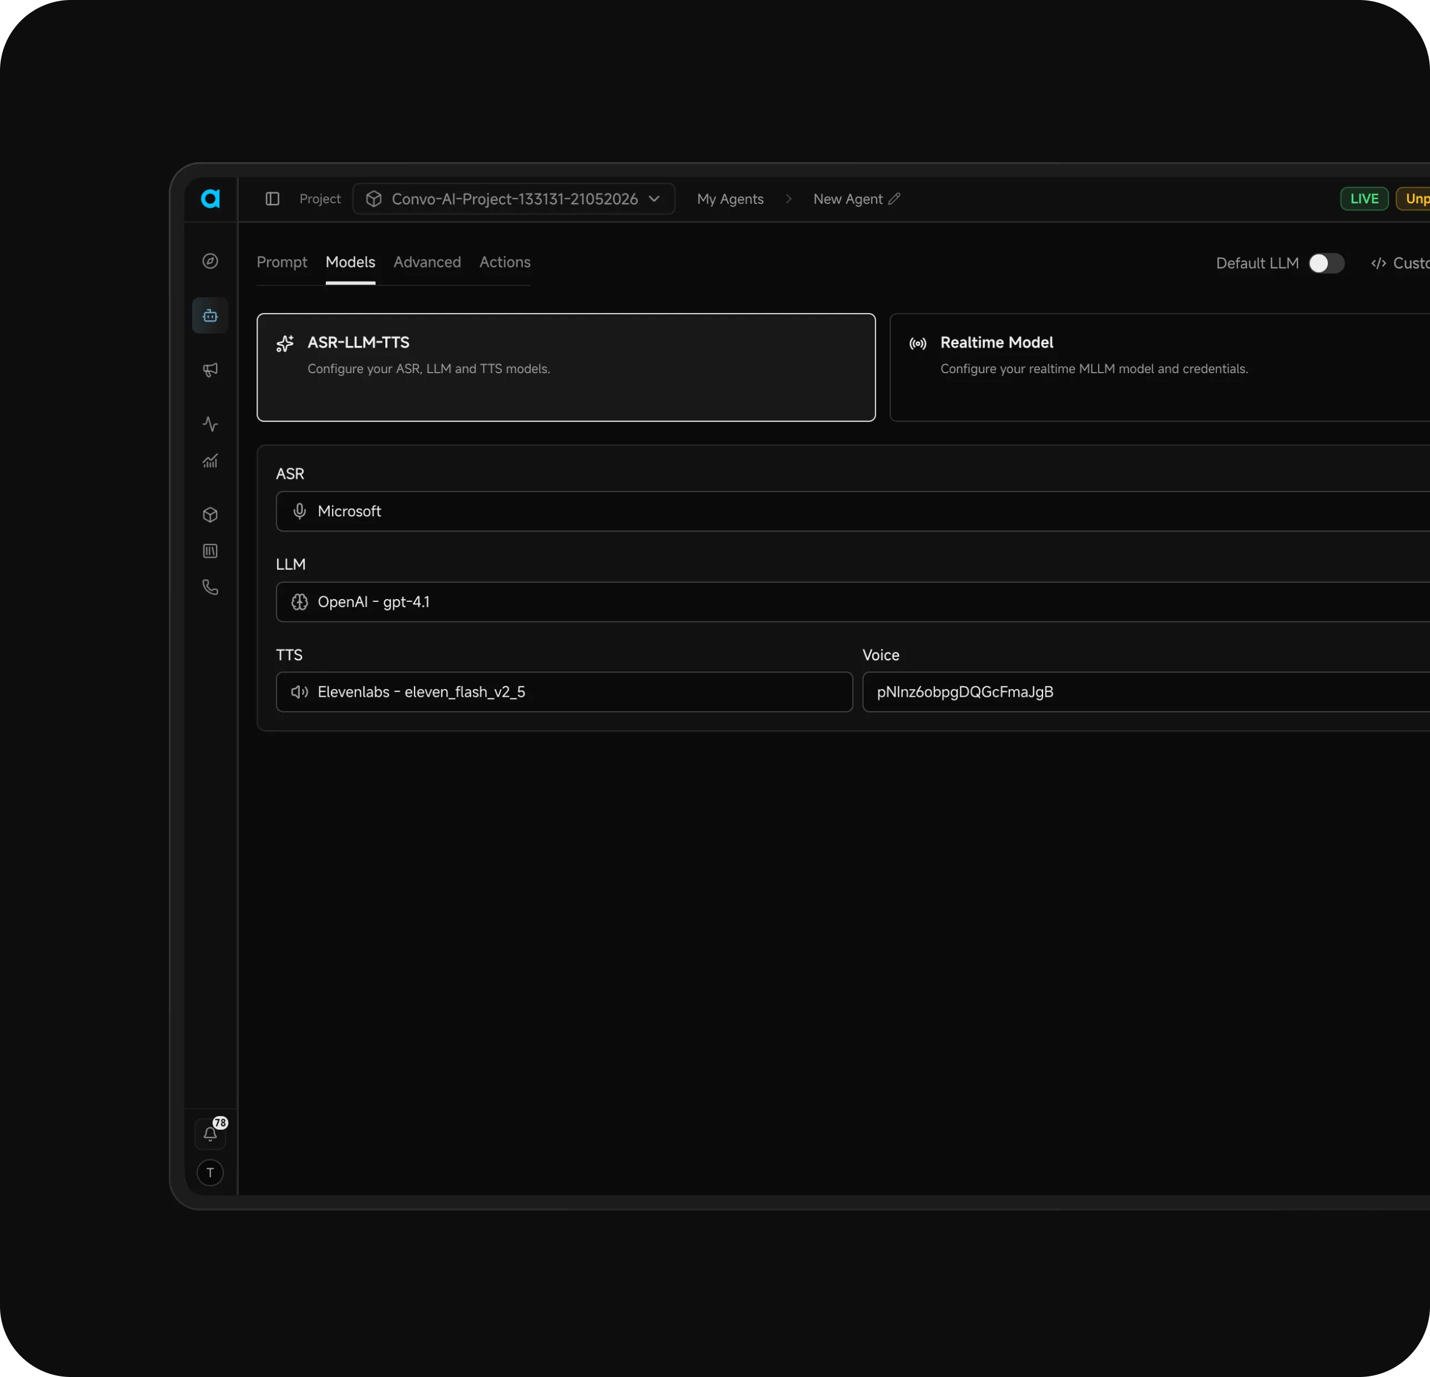
Task: Click the microphone icon in ASR field
Action: click(299, 511)
